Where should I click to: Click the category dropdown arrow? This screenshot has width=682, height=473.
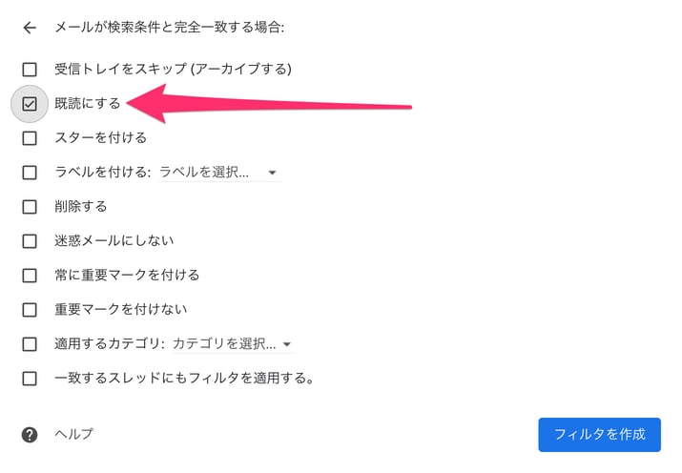coord(287,344)
